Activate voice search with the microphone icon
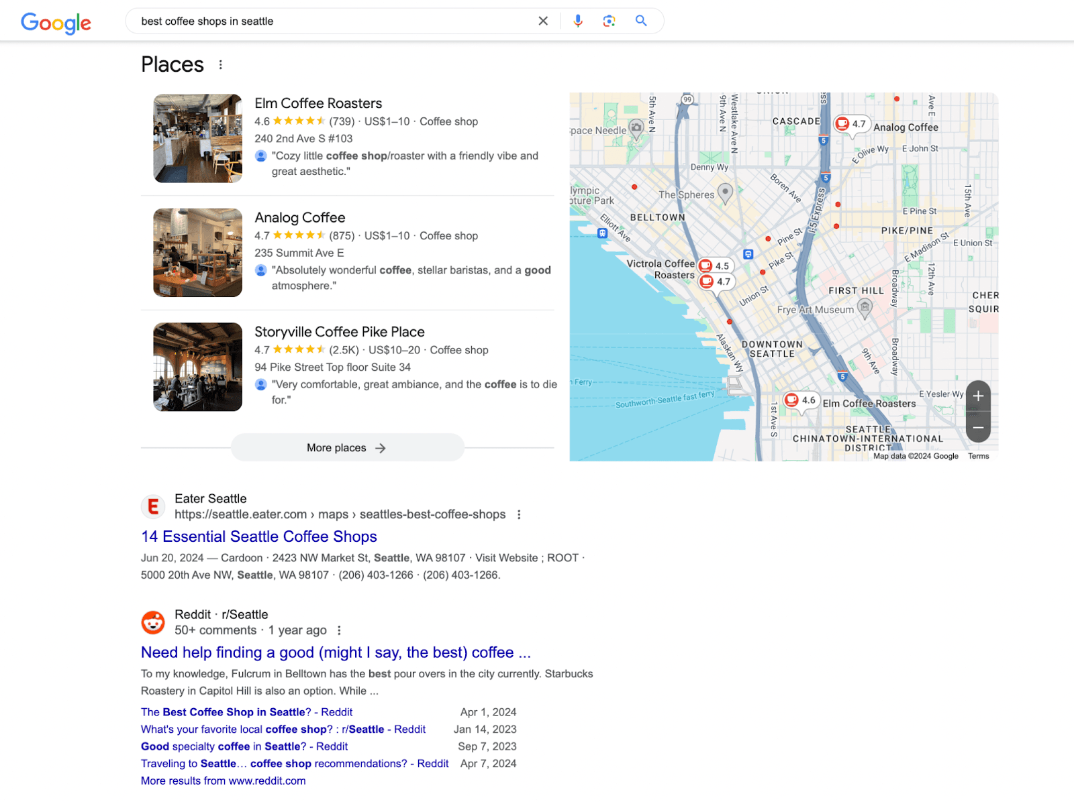This screenshot has width=1074, height=806. pyautogui.click(x=577, y=21)
